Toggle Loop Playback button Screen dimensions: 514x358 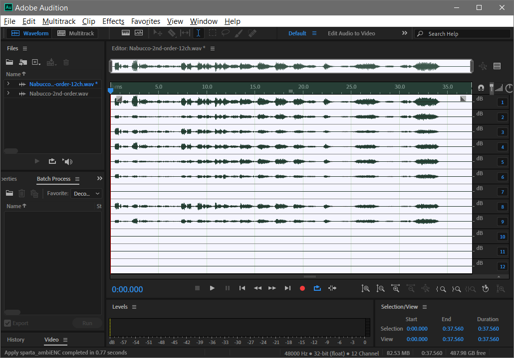pos(317,288)
